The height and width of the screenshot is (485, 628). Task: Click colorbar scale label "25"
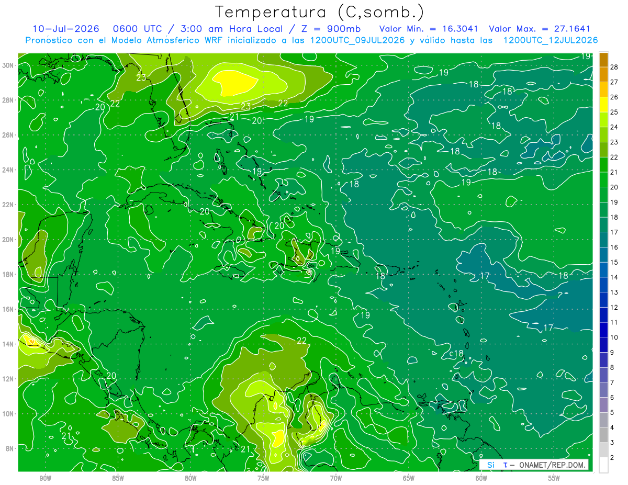tap(614, 112)
